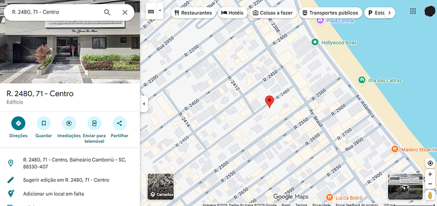This screenshot has width=437, height=206.
Task: Select the Praia Central marker
Action: (x=320, y=20)
